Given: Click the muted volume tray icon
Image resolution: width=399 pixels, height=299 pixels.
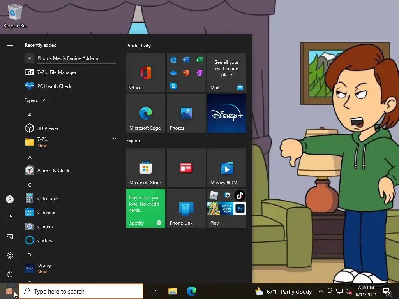Looking at the screenshot, I should [349, 292].
